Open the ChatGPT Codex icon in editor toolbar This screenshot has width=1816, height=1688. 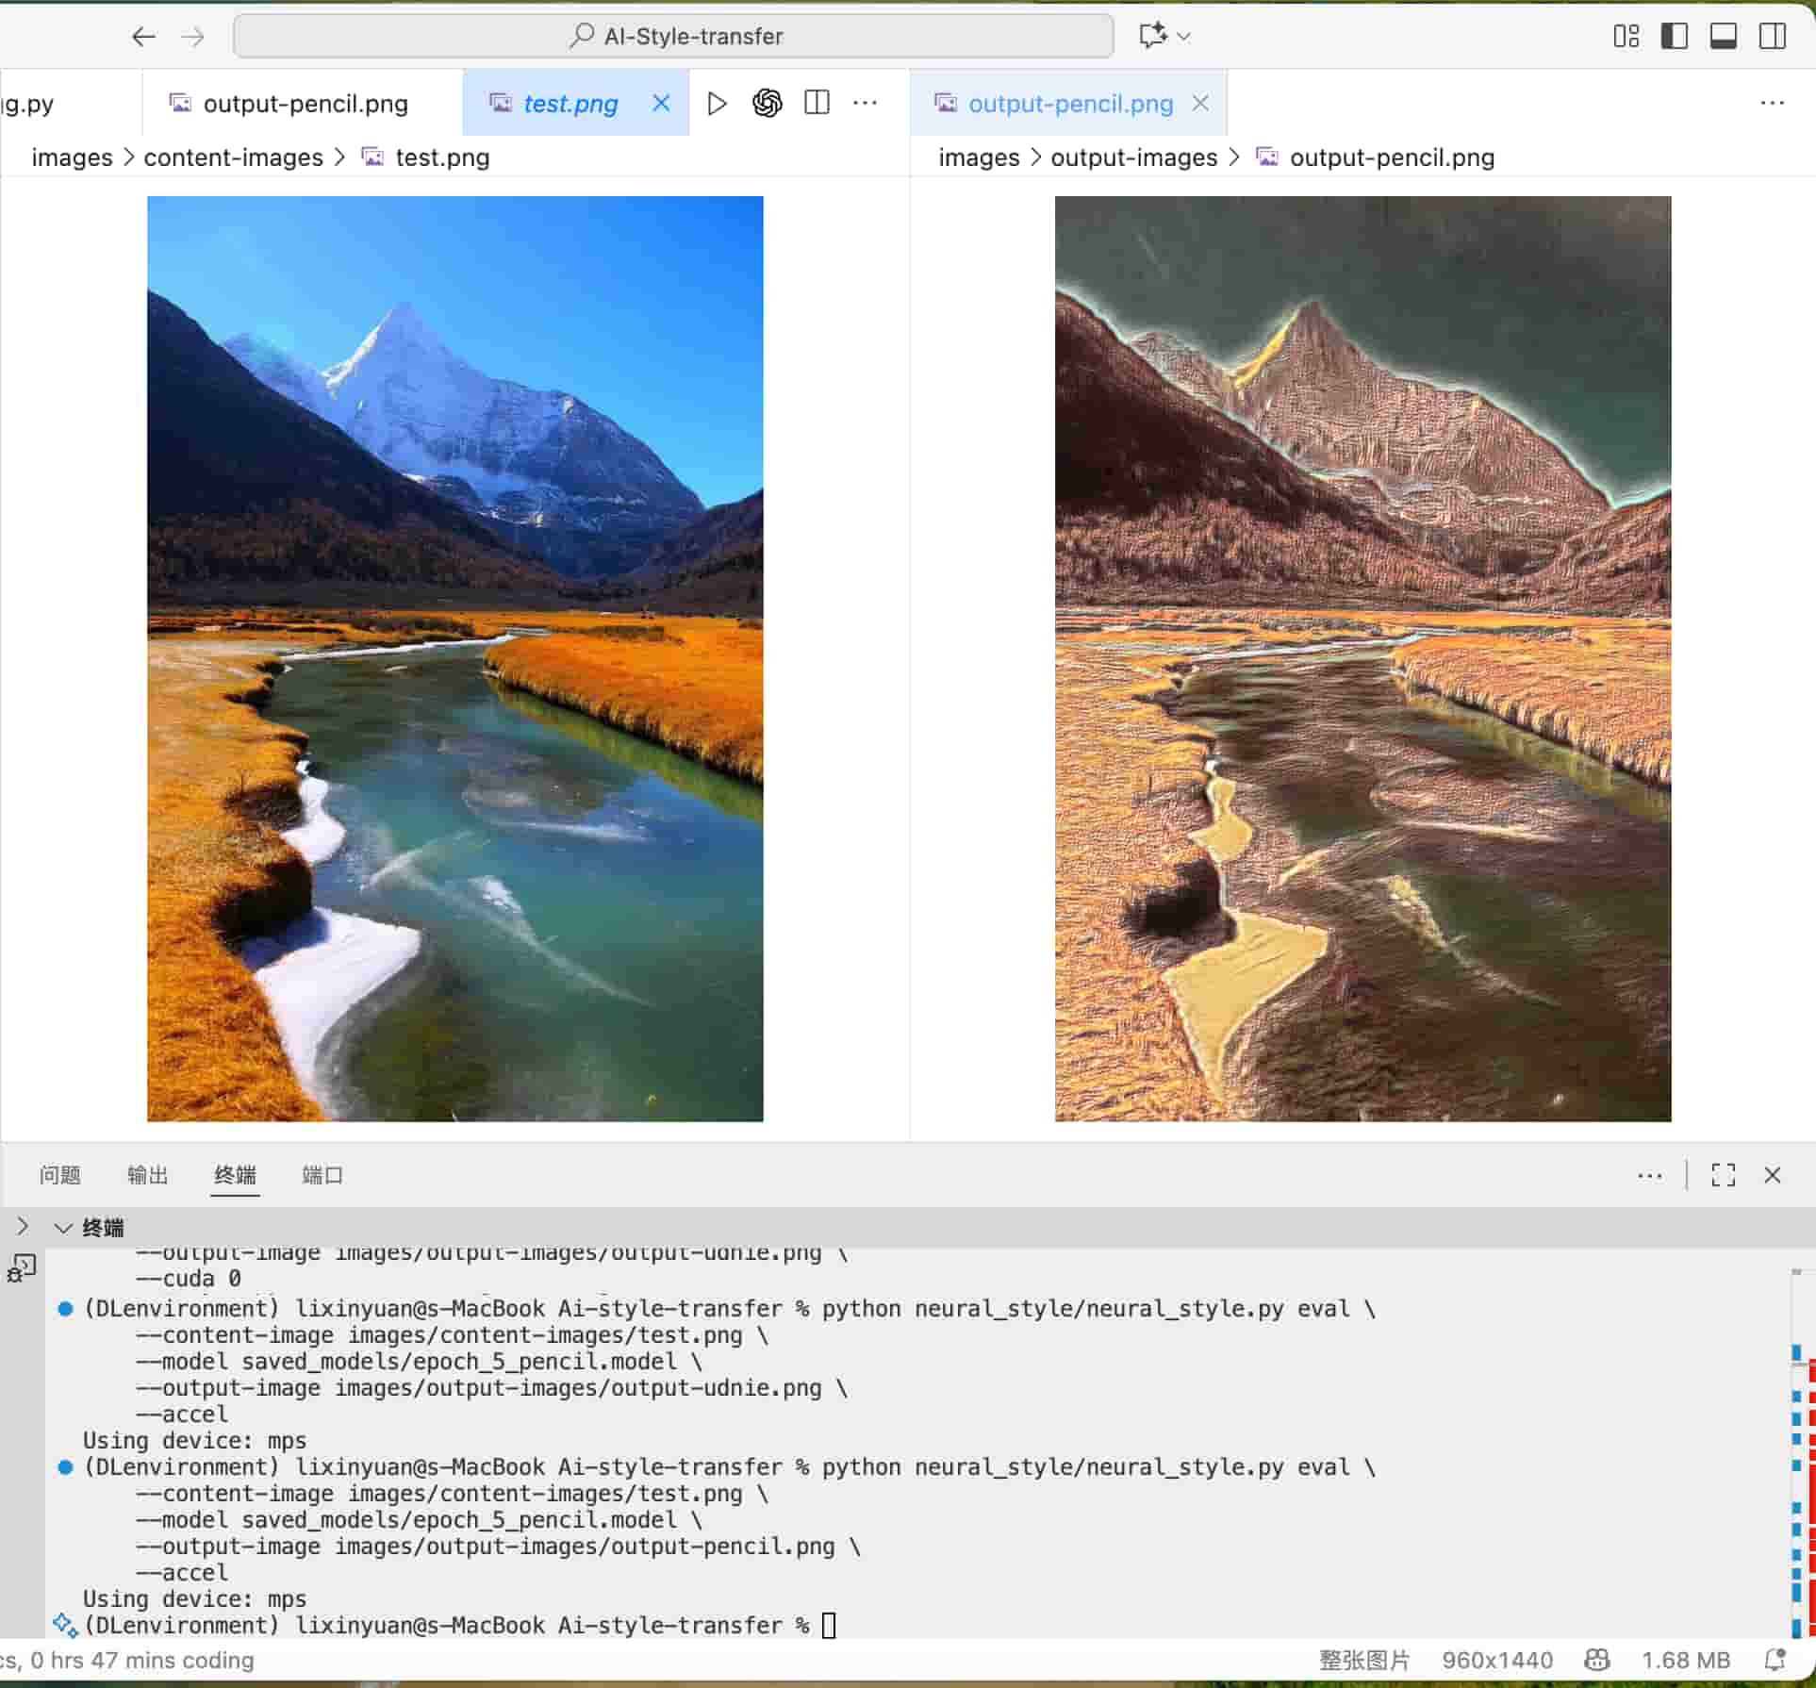(767, 103)
